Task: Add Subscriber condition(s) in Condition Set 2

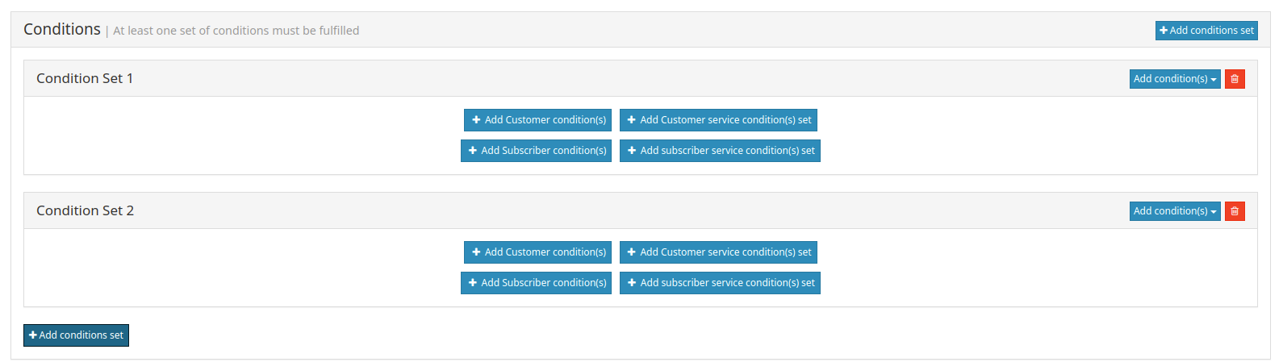Action: pyautogui.click(x=536, y=283)
